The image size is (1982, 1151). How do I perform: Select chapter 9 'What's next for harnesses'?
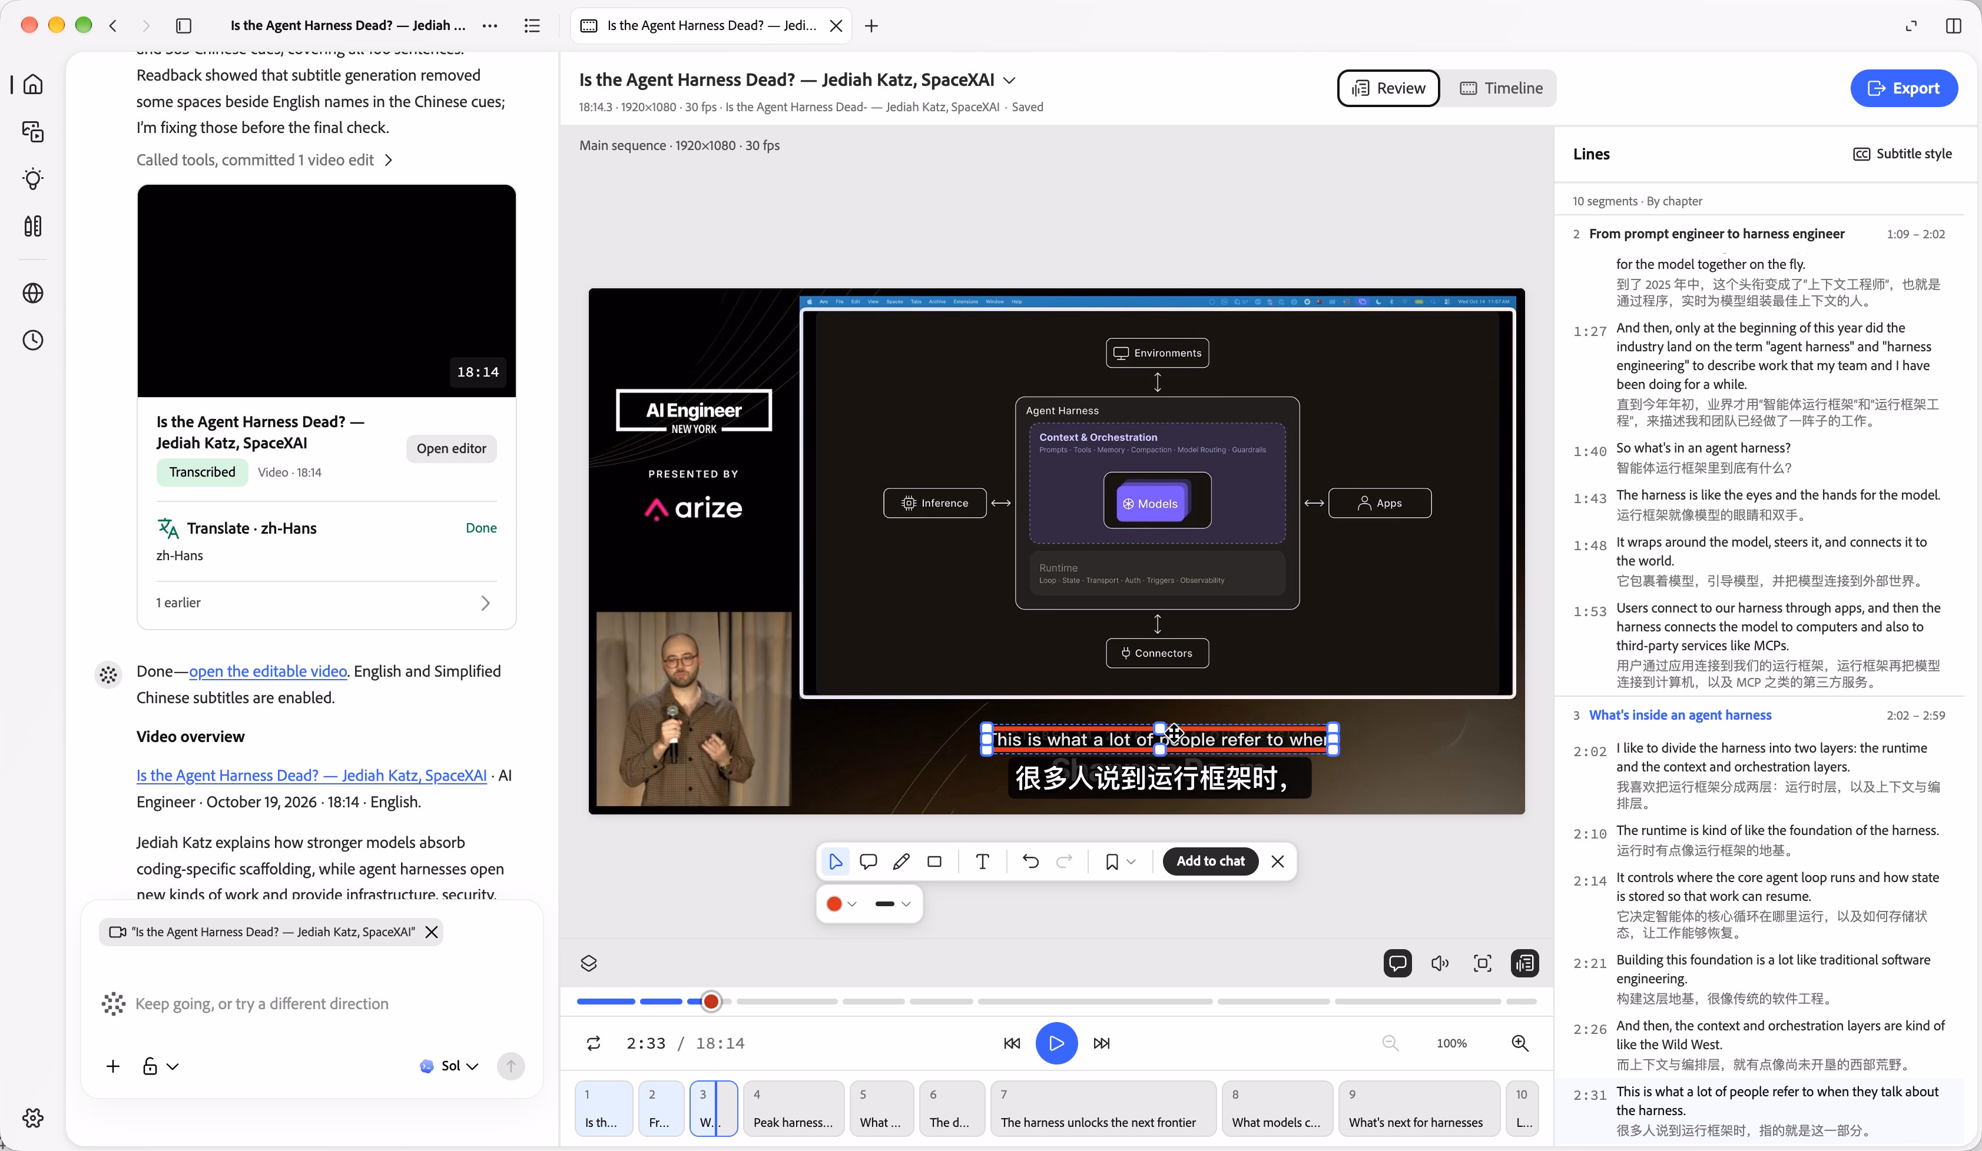1419,1109
